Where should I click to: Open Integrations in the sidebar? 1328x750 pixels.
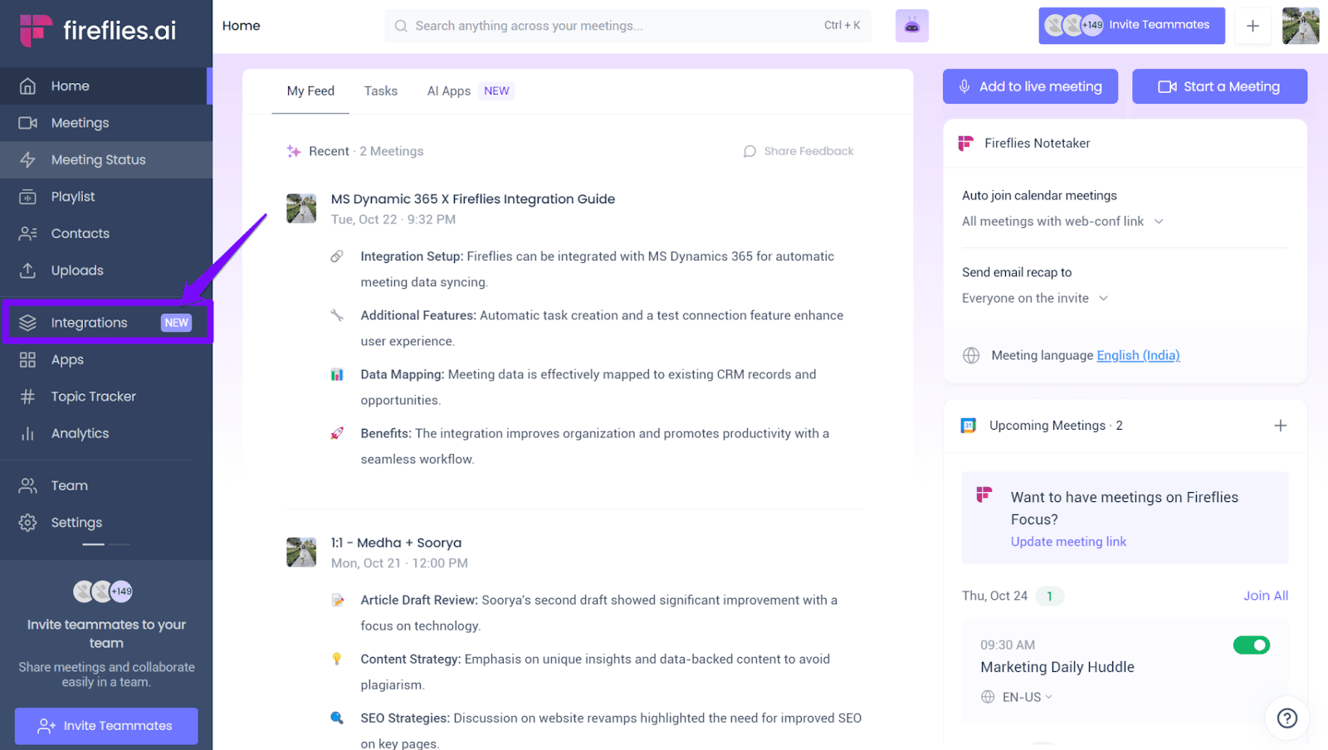[x=108, y=323]
